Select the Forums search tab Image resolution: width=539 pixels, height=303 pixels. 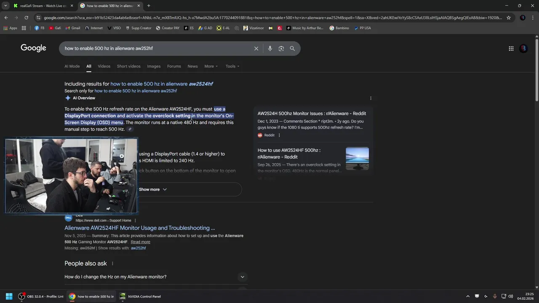(x=174, y=66)
